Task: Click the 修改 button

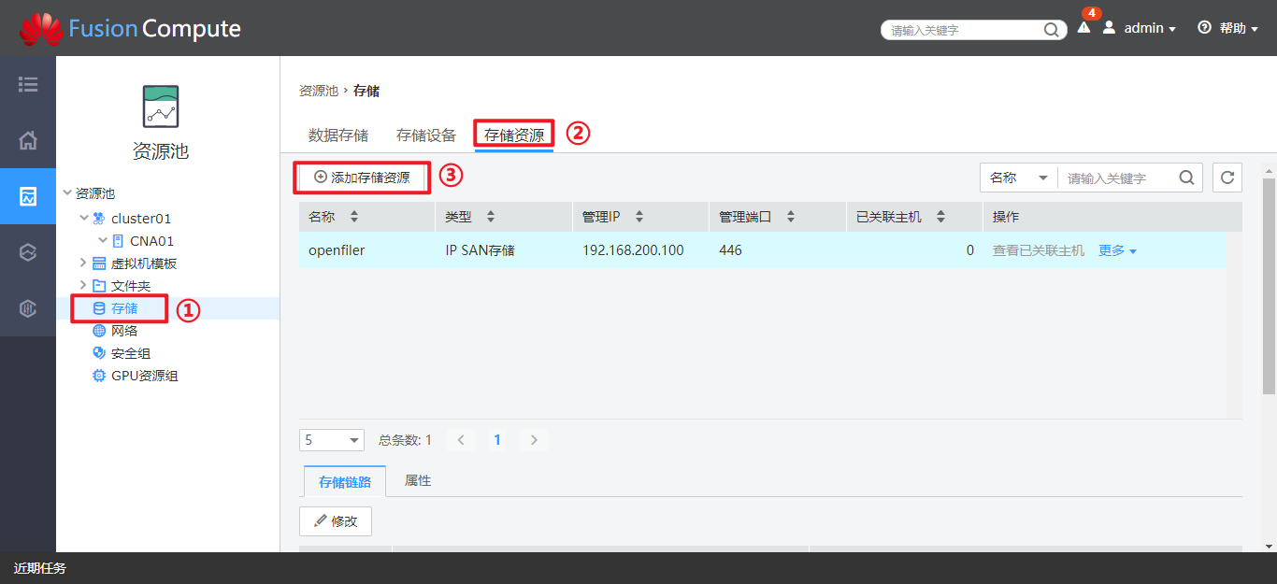Action: point(336,521)
